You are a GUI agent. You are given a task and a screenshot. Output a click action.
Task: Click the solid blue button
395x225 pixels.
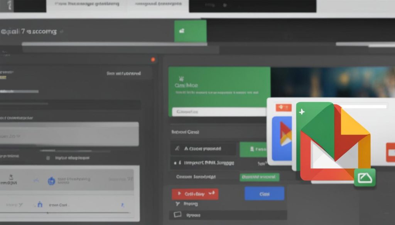tap(264, 193)
